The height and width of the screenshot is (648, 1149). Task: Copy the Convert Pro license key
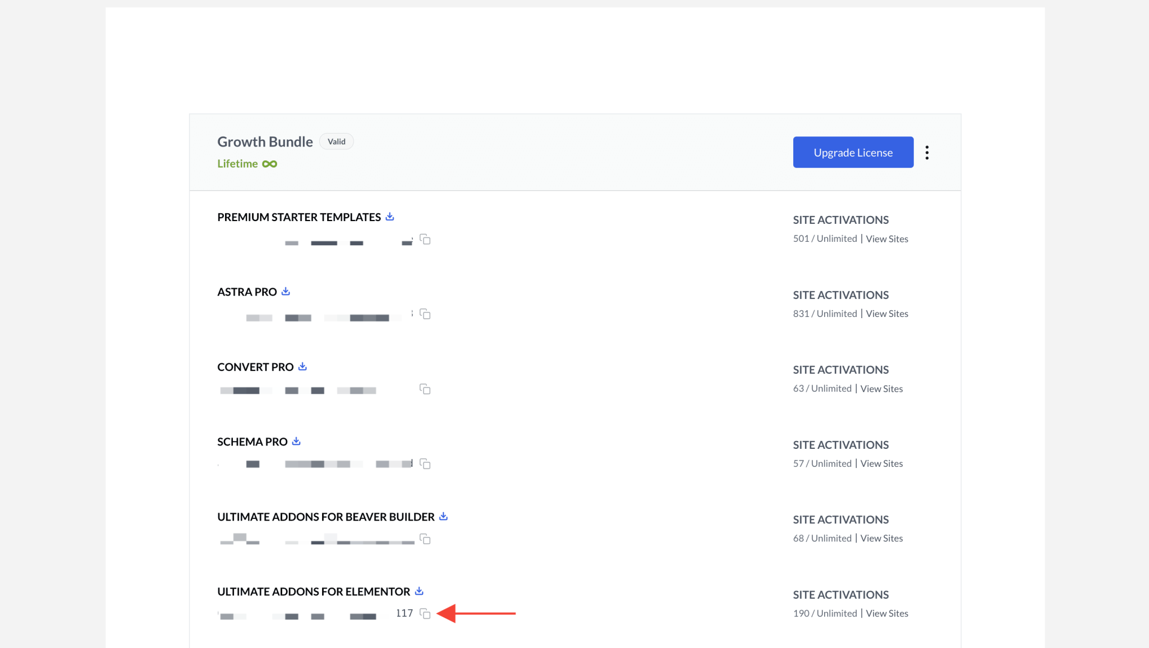[425, 389]
